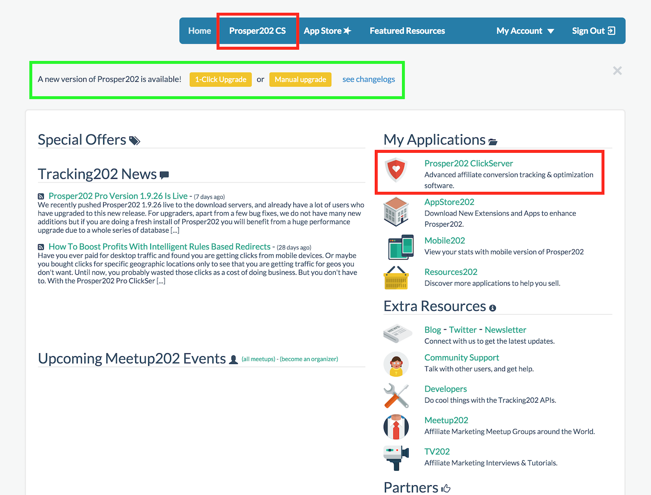Viewport: 651px width, 495px height.
Task: Sign out using the Sign Out button
Action: tap(593, 31)
